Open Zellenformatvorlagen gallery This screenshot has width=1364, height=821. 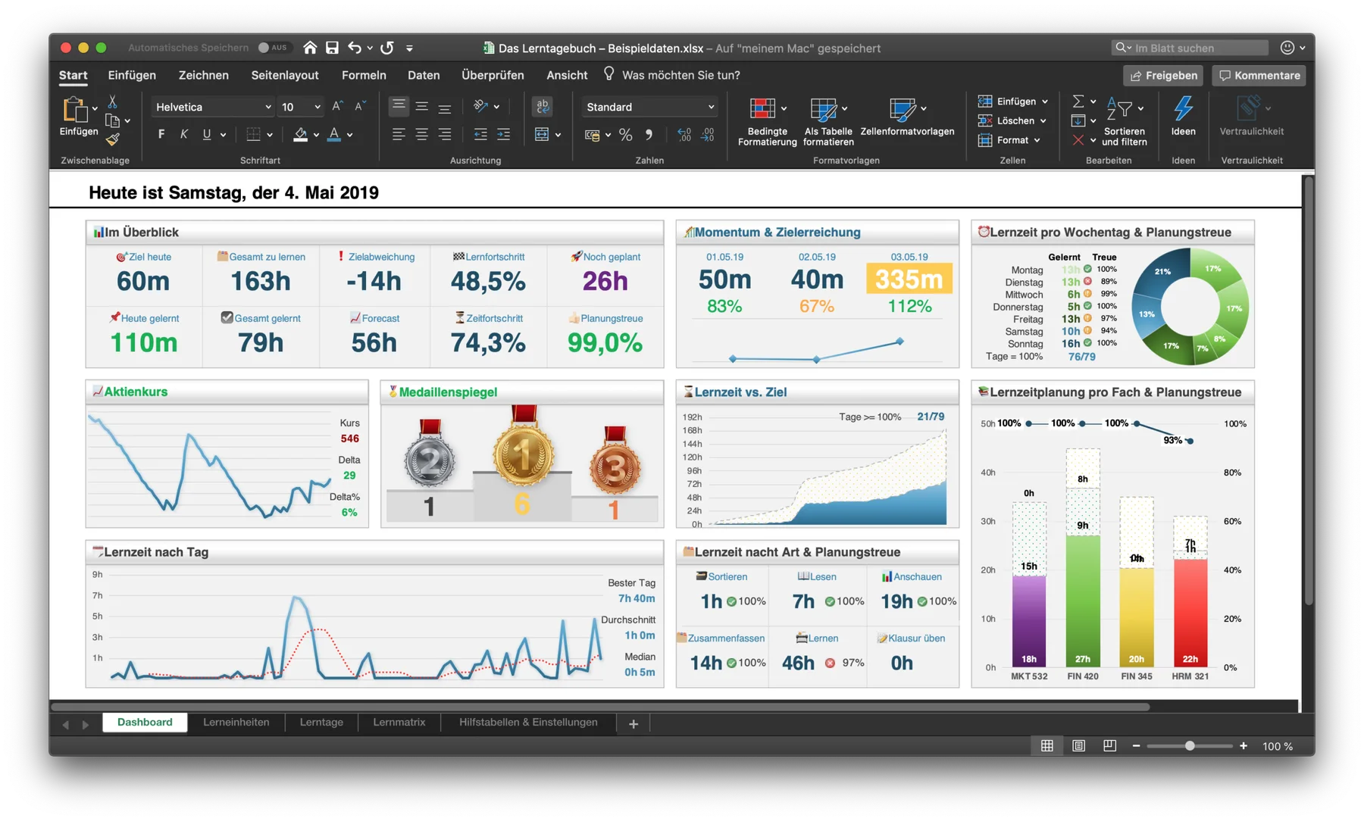[907, 117]
